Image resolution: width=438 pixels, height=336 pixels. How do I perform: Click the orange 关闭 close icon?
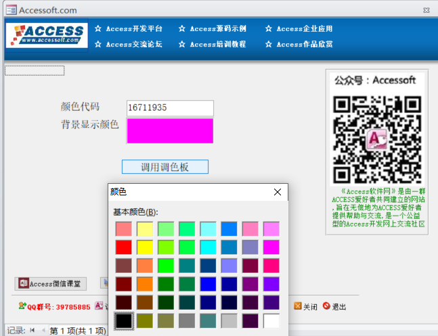pyautogui.click(x=298, y=306)
